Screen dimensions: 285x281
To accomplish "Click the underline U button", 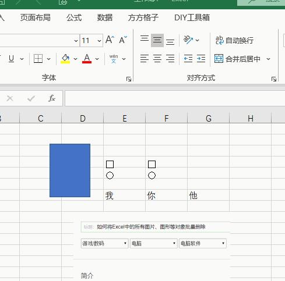I will pos(12,59).
